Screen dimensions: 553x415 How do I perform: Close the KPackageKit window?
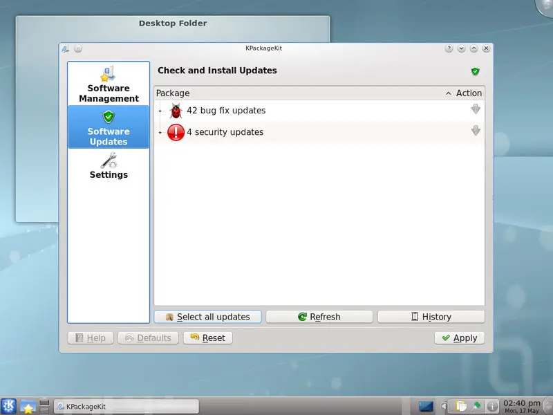click(487, 48)
